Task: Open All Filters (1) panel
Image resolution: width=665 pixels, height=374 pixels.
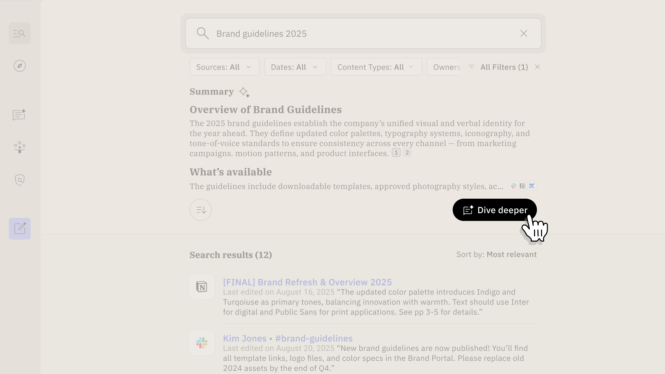Action: 499,67
